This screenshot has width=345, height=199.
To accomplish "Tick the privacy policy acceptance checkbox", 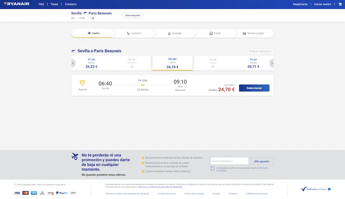I will (213, 168).
